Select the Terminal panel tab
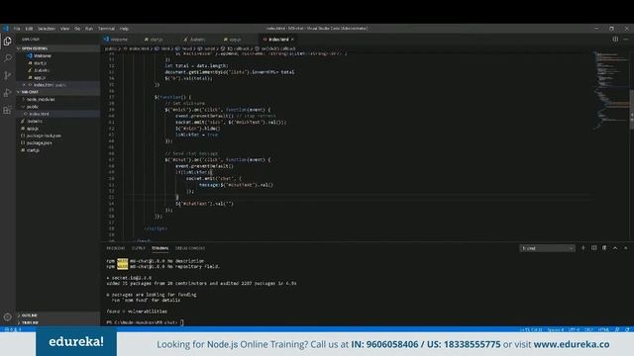 (x=160, y=248)
